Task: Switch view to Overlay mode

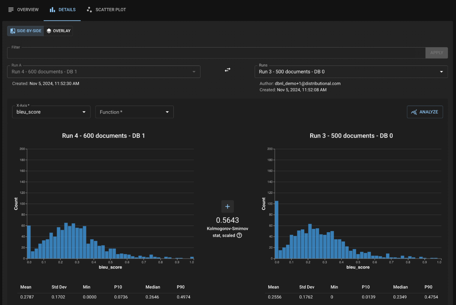Action: coord(58,31)
